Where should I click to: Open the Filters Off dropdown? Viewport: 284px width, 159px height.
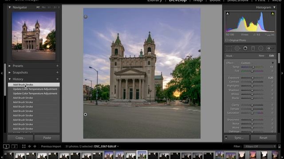click(x=260, y=146)
